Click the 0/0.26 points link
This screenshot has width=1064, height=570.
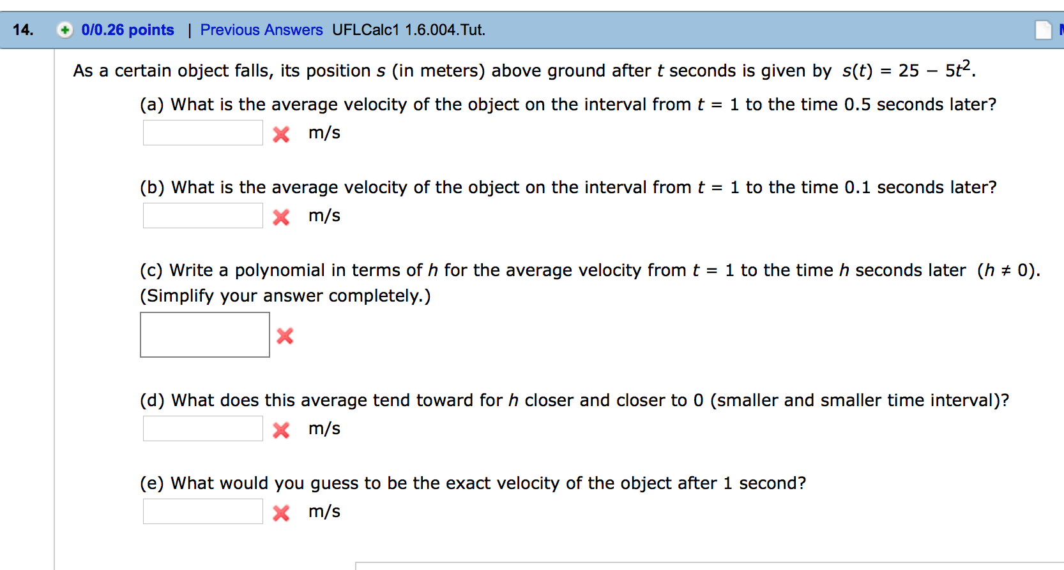point(127,29)
